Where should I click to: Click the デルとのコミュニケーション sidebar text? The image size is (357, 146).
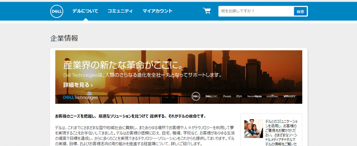281,132
